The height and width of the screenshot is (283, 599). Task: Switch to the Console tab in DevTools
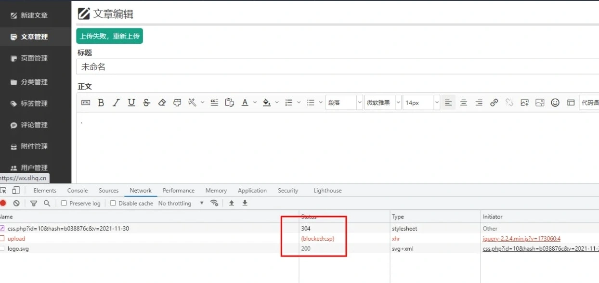(x=78, y=191)
